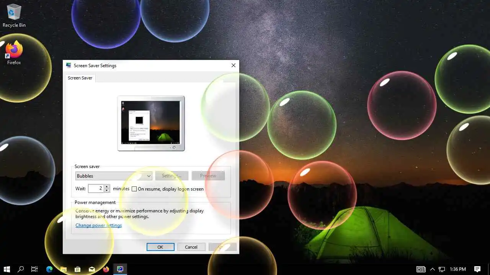
Task: Close the Screen Saver Settings dialog
Action: pyautogui.click(x=234, y=65)
